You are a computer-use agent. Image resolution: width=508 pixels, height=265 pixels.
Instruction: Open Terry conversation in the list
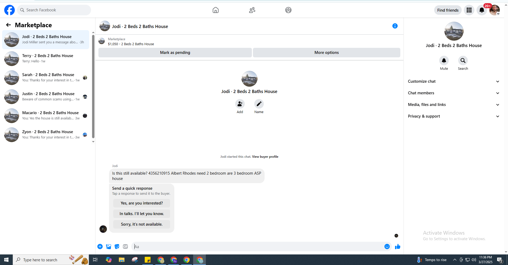click(46, 59)
